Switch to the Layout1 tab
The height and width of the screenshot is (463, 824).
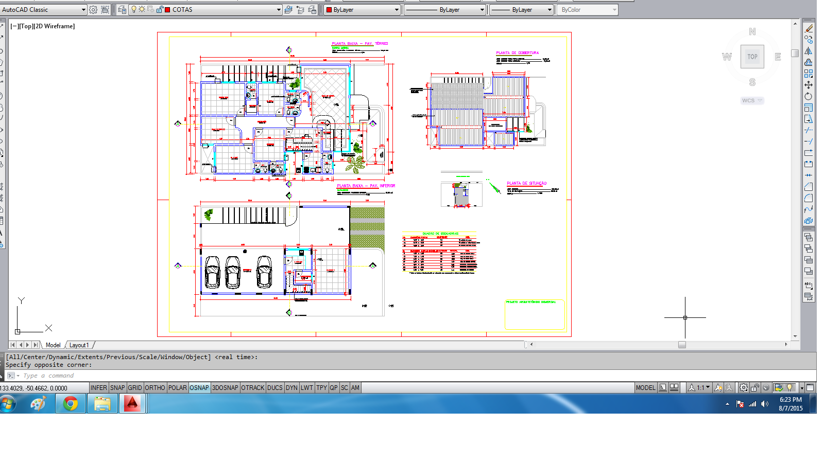tap(80, 345)
